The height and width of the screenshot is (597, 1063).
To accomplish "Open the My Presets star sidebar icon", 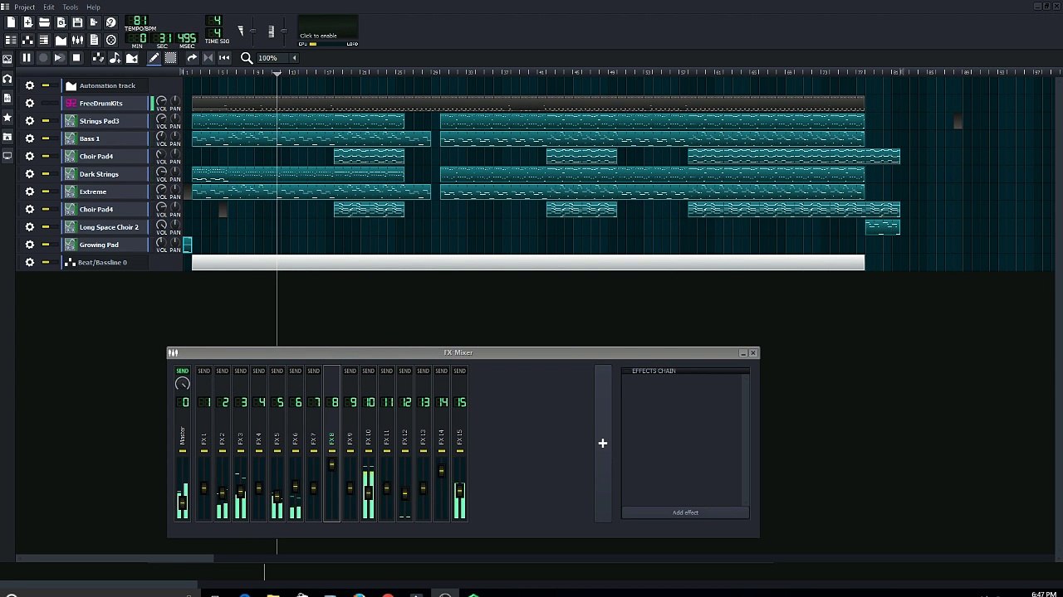I will pos(7,118).
